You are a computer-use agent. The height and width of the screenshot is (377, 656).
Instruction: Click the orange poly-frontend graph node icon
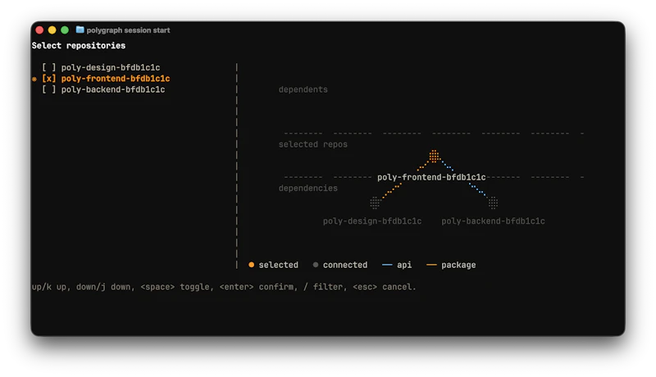(434, 156)
